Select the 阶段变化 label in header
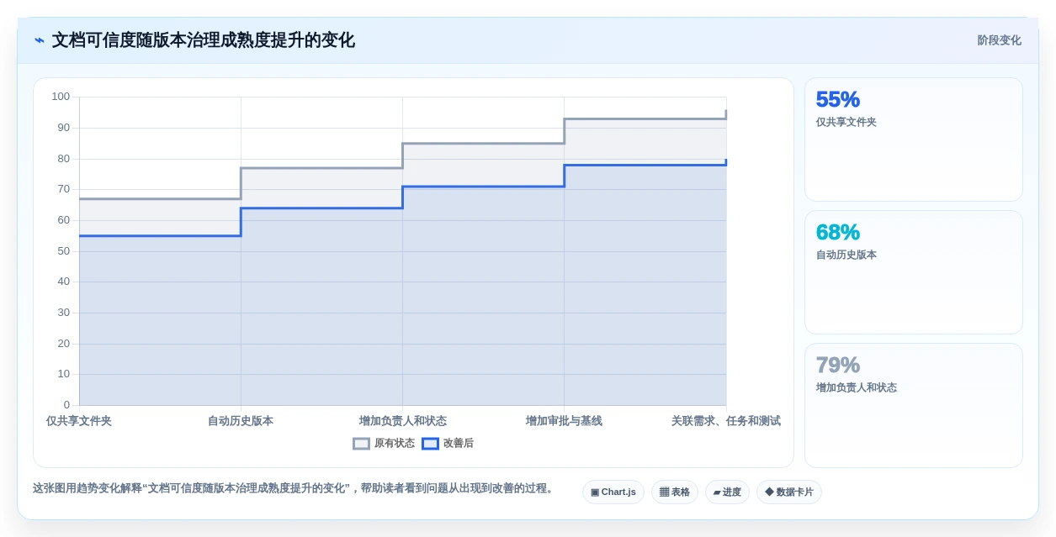Image resolution: width=1056 pixels, height=537 pixels. pyautogui.click(x=1000, y=40)
